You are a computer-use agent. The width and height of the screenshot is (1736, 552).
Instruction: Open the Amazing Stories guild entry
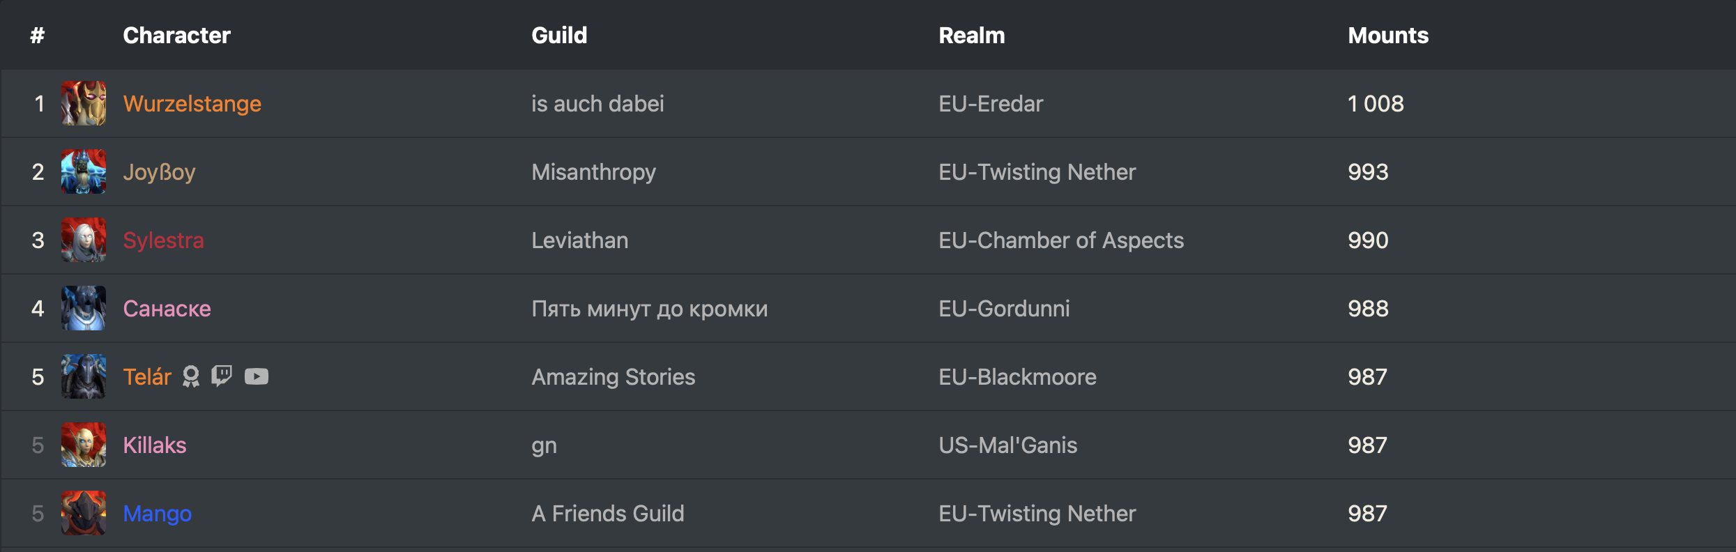tap(613, 376)
